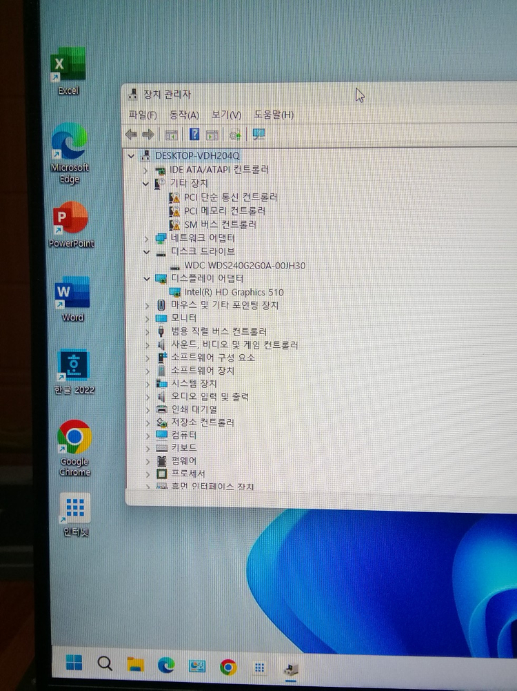This screenshot has height=691, width=517.
Task: Expand the 프로세서 category
Action: pos(148,474)
